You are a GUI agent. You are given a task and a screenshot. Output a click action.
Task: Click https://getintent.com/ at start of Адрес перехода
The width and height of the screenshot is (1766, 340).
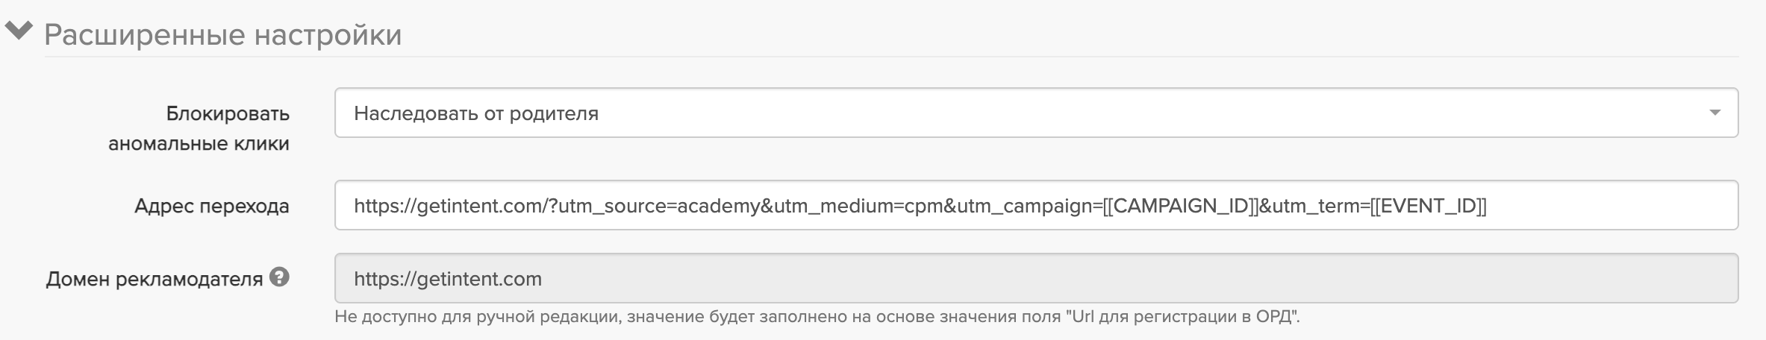[x=452, y=206]
